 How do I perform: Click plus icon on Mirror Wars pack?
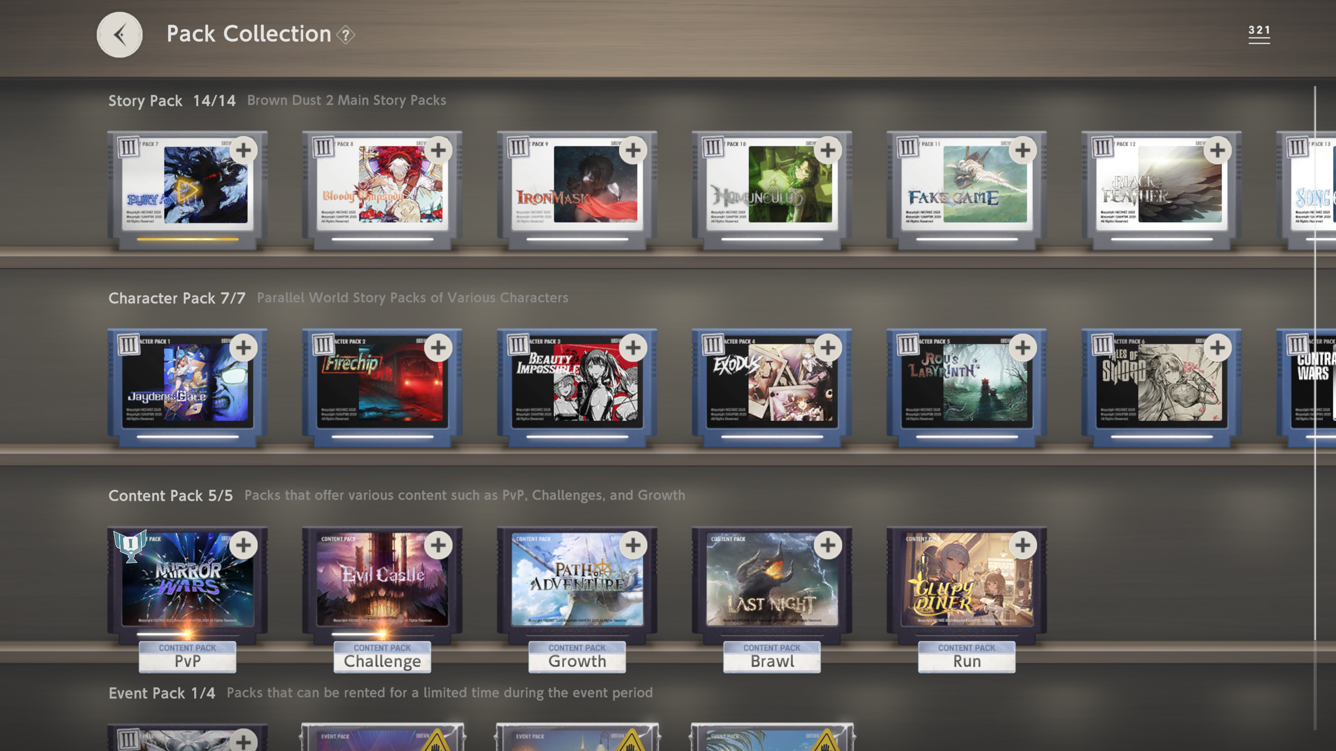(243, 546)
